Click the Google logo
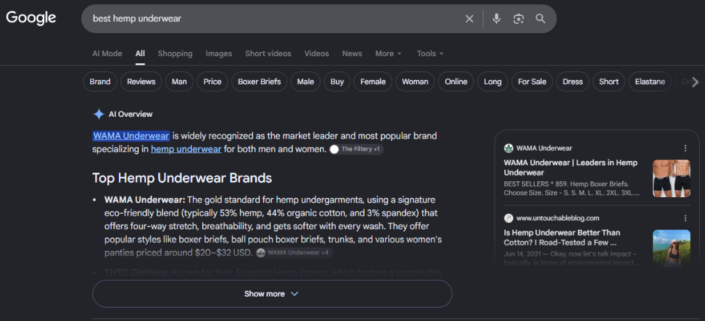The width and height of the screenshot is (705, 321). [31, 18]
